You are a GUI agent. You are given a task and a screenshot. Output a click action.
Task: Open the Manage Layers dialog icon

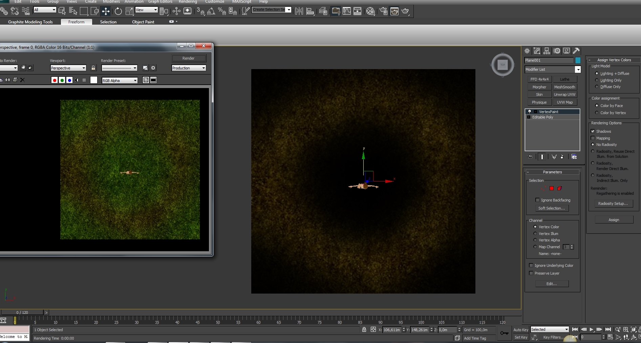point(323,11)
